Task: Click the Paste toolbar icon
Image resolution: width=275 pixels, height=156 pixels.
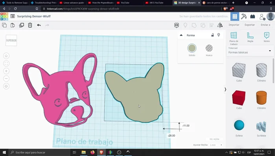Action: click(x=13, y=25)
